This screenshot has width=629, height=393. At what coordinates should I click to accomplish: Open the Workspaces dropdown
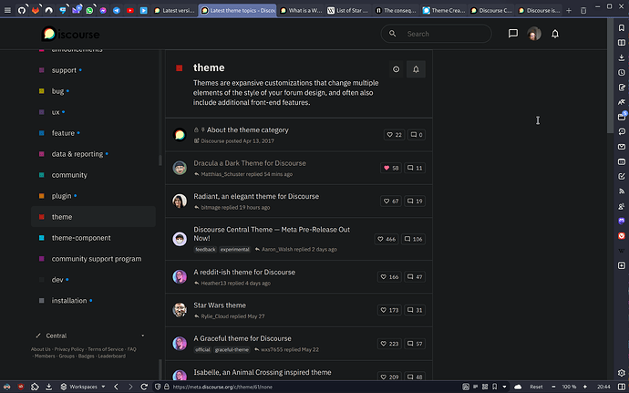tap(83, 387)
